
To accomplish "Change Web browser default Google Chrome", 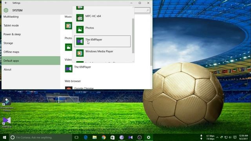I will [x=79, y=88].
